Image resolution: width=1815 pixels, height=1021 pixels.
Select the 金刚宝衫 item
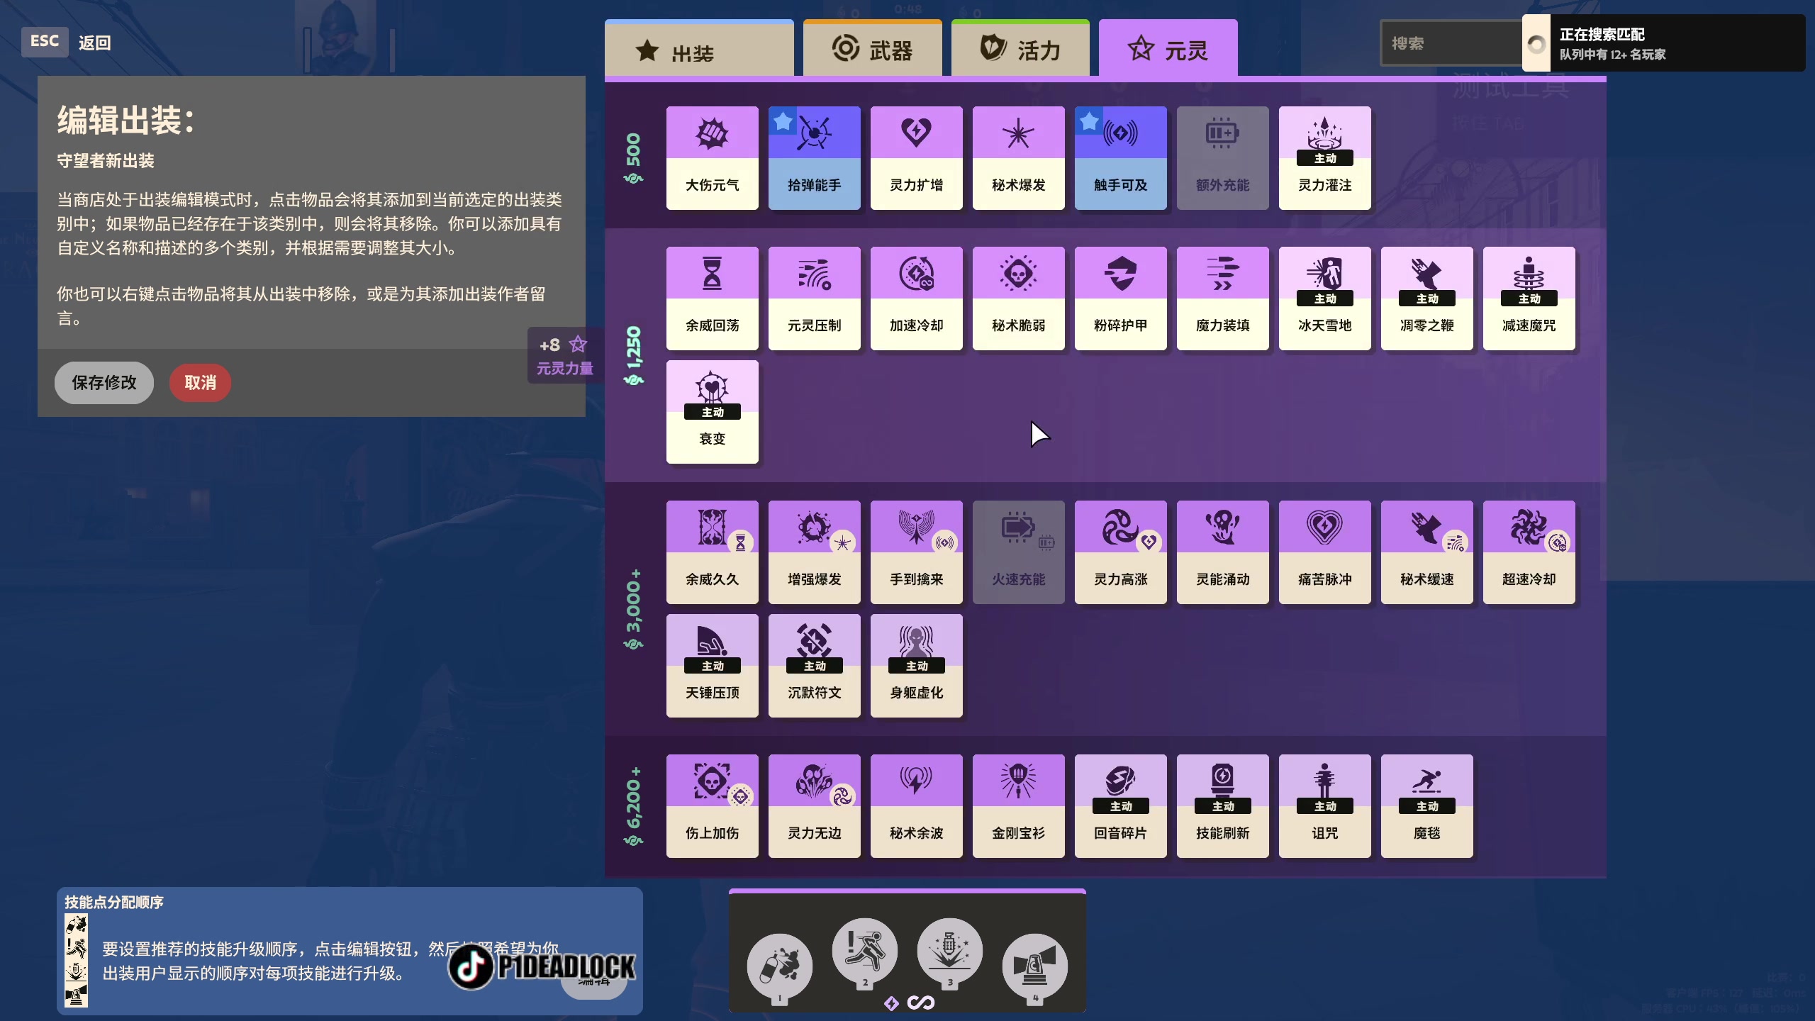click(x=1018, y=805)
